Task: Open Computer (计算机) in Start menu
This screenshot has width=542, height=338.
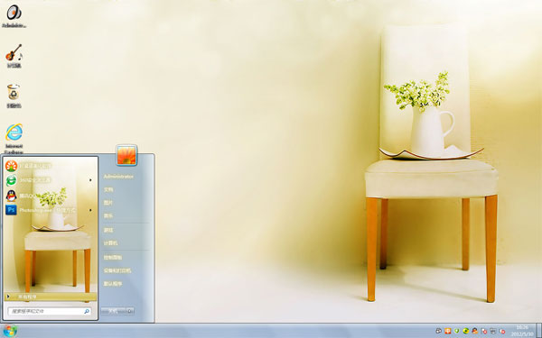Action: [110, 243]
